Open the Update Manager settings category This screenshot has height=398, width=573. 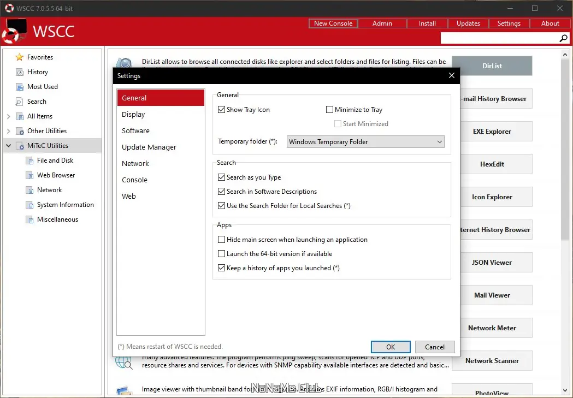pos(161,147)
